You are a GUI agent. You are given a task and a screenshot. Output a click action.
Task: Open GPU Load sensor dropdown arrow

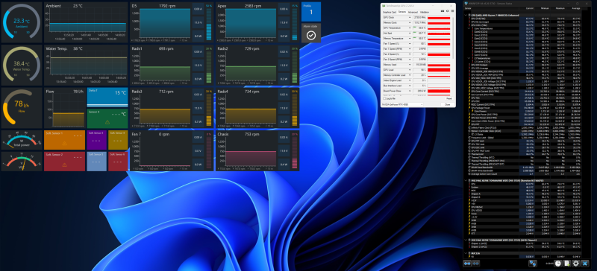pos(410,70)
